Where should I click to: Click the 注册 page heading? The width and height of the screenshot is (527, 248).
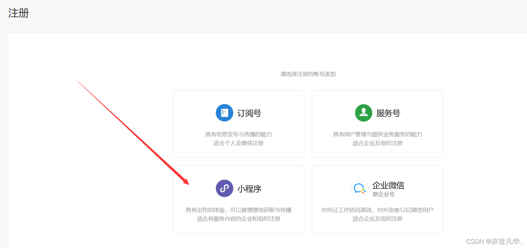pos(19,13)
